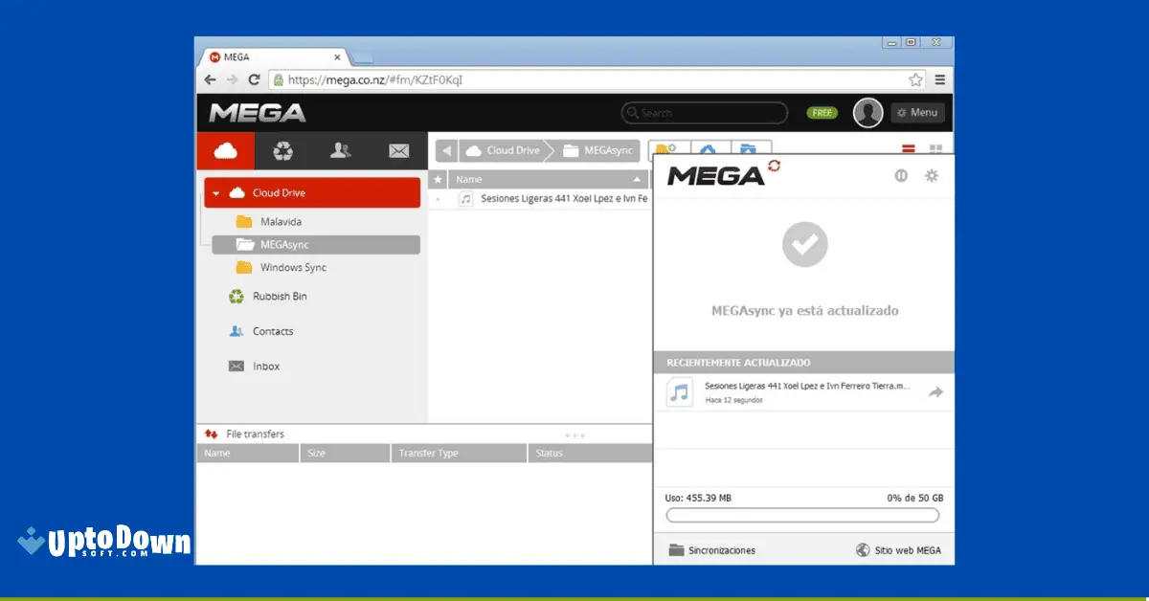Image resolution: width=1149 pixels, height=601 pixels.
Task: Pause transfers with the MEGAsync pause icon
Action: tap(900, 175)
